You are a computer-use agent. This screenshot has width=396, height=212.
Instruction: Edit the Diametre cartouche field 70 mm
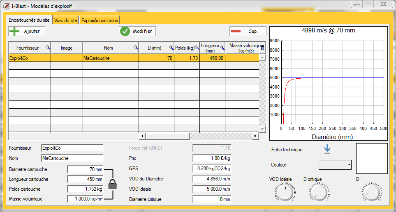(86, 169)
